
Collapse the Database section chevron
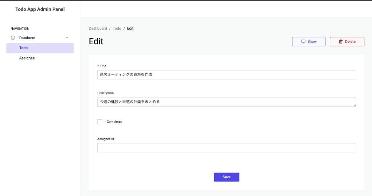67,38
